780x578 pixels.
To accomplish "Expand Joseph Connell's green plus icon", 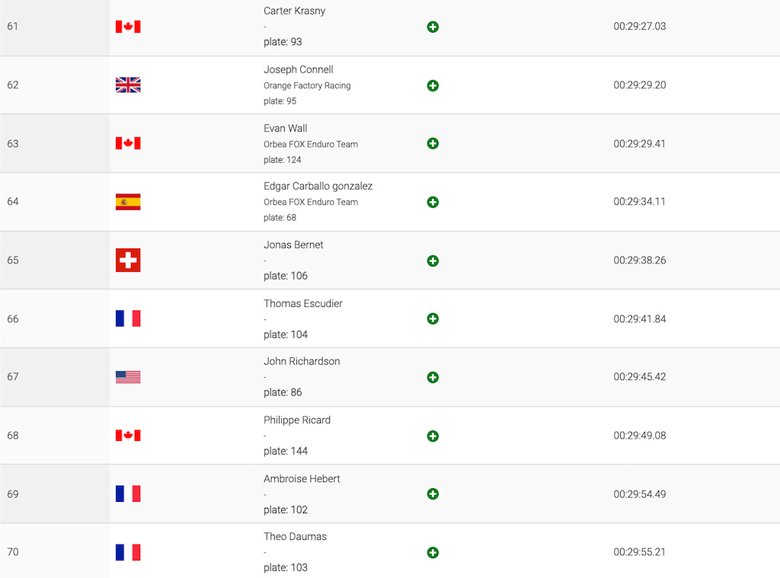I will coord(433,85).
